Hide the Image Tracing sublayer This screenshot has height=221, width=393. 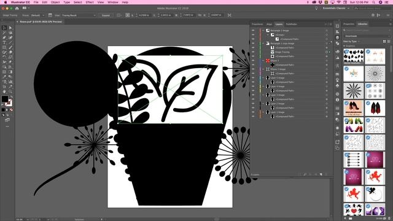[253, 52]
